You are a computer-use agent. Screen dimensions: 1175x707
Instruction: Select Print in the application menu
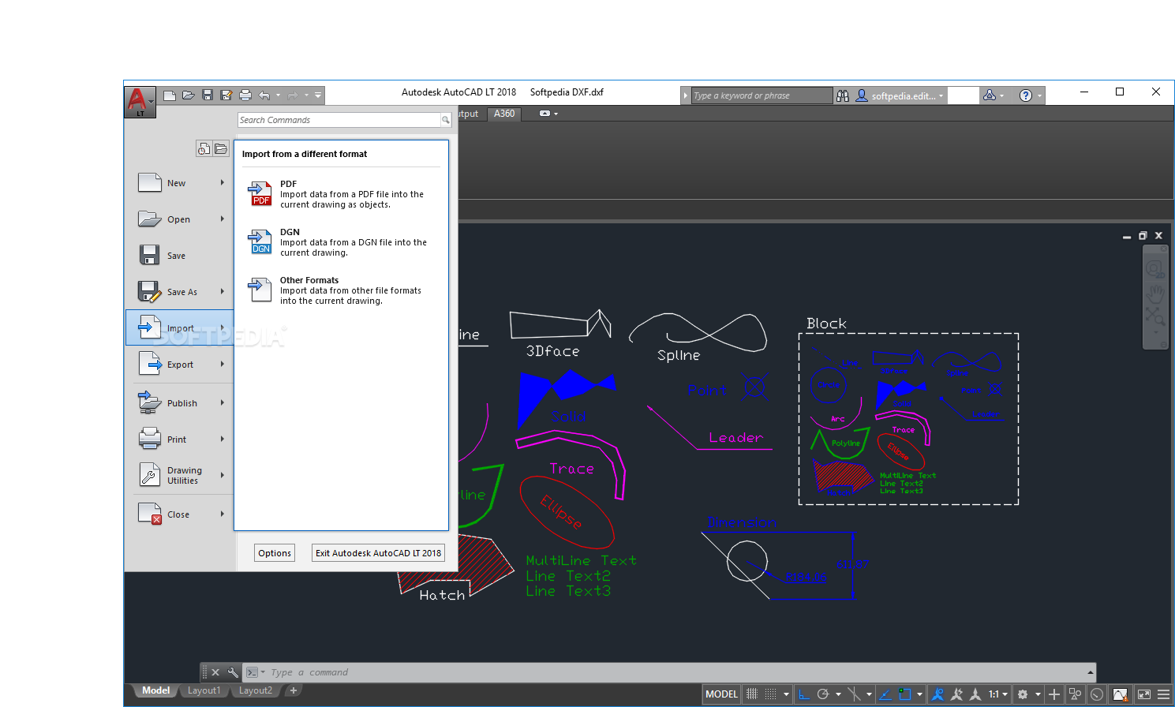pyautogui.click(x=180, y=440)
